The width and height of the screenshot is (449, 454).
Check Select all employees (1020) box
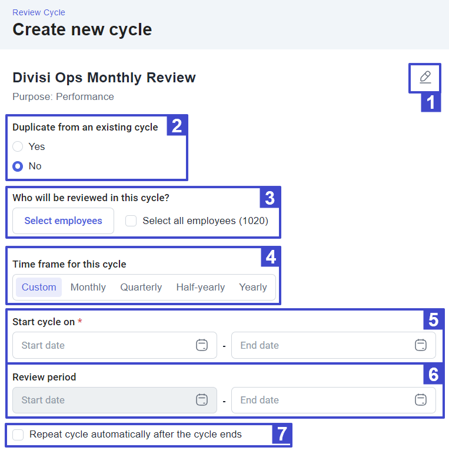tap(131, 221)
